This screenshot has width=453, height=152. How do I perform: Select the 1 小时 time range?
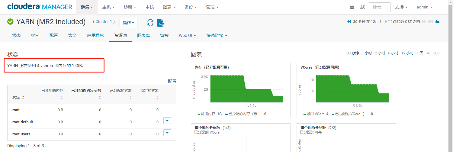367,53
